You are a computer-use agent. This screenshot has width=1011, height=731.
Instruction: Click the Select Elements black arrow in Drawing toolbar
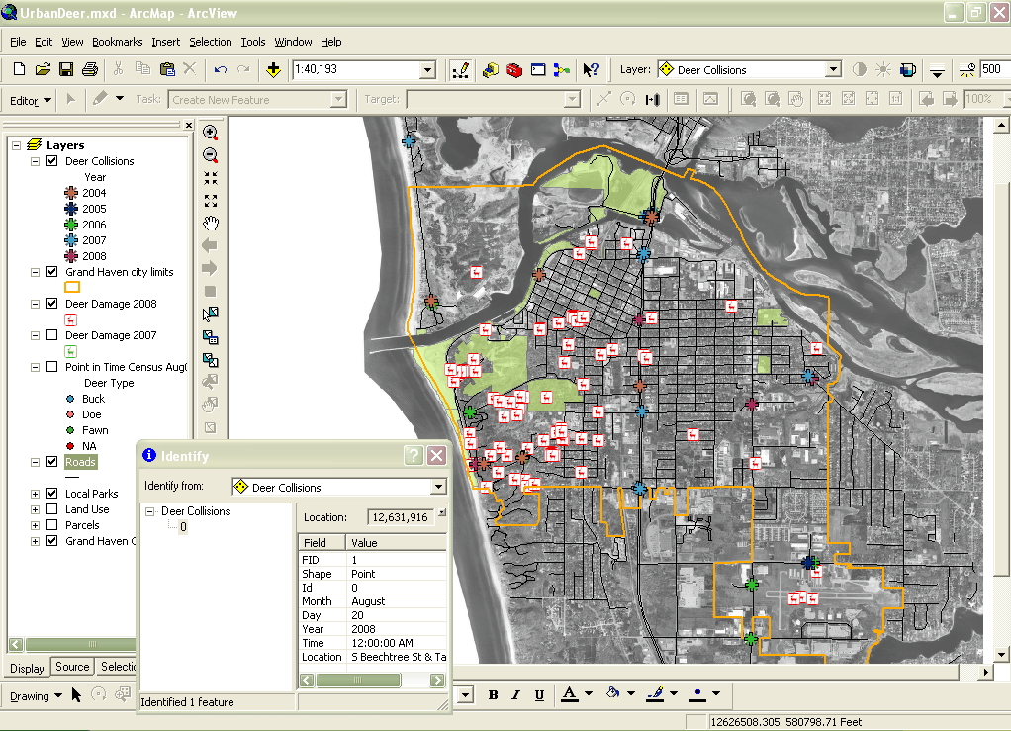[x=77, y=695]
